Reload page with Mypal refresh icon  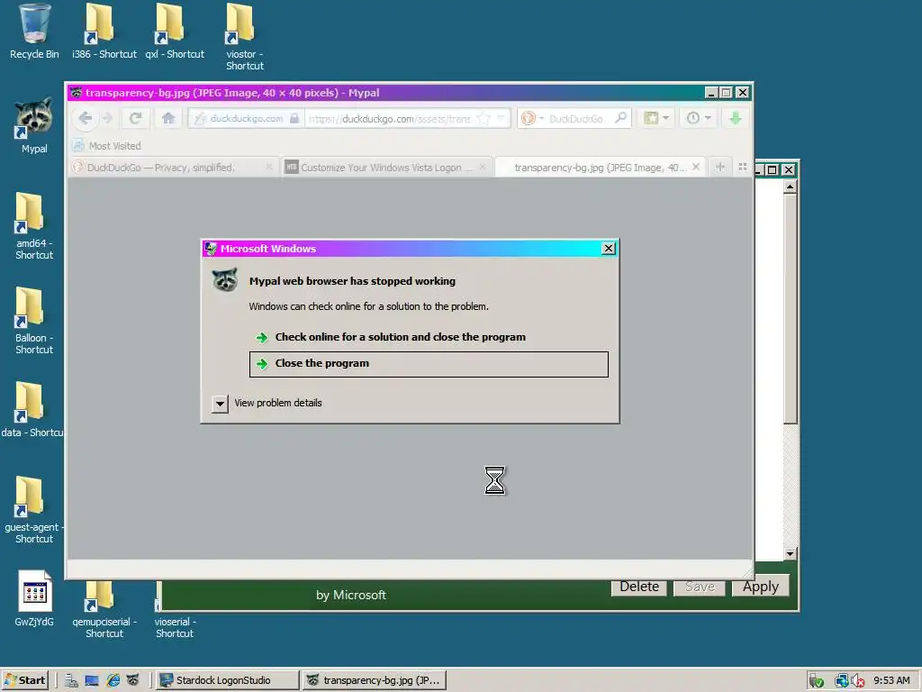pos(135,118)
